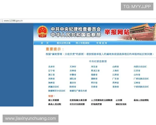Screen dimensions: 156x125
Task: Select the 河北省 link
Action: click(x=94, y=67)
